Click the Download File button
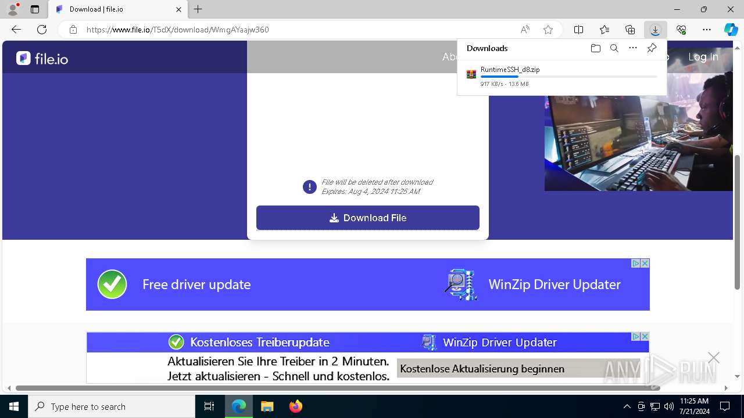744x418 pixels. (x=368, y=218)
